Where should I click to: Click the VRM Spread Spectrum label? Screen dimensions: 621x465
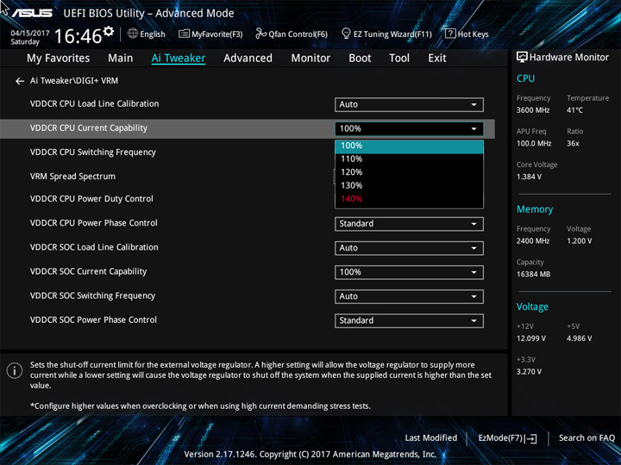click(x=72, y=177)
